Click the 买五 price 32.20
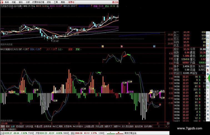Screen dimensions: 210x135 [186, 45]
